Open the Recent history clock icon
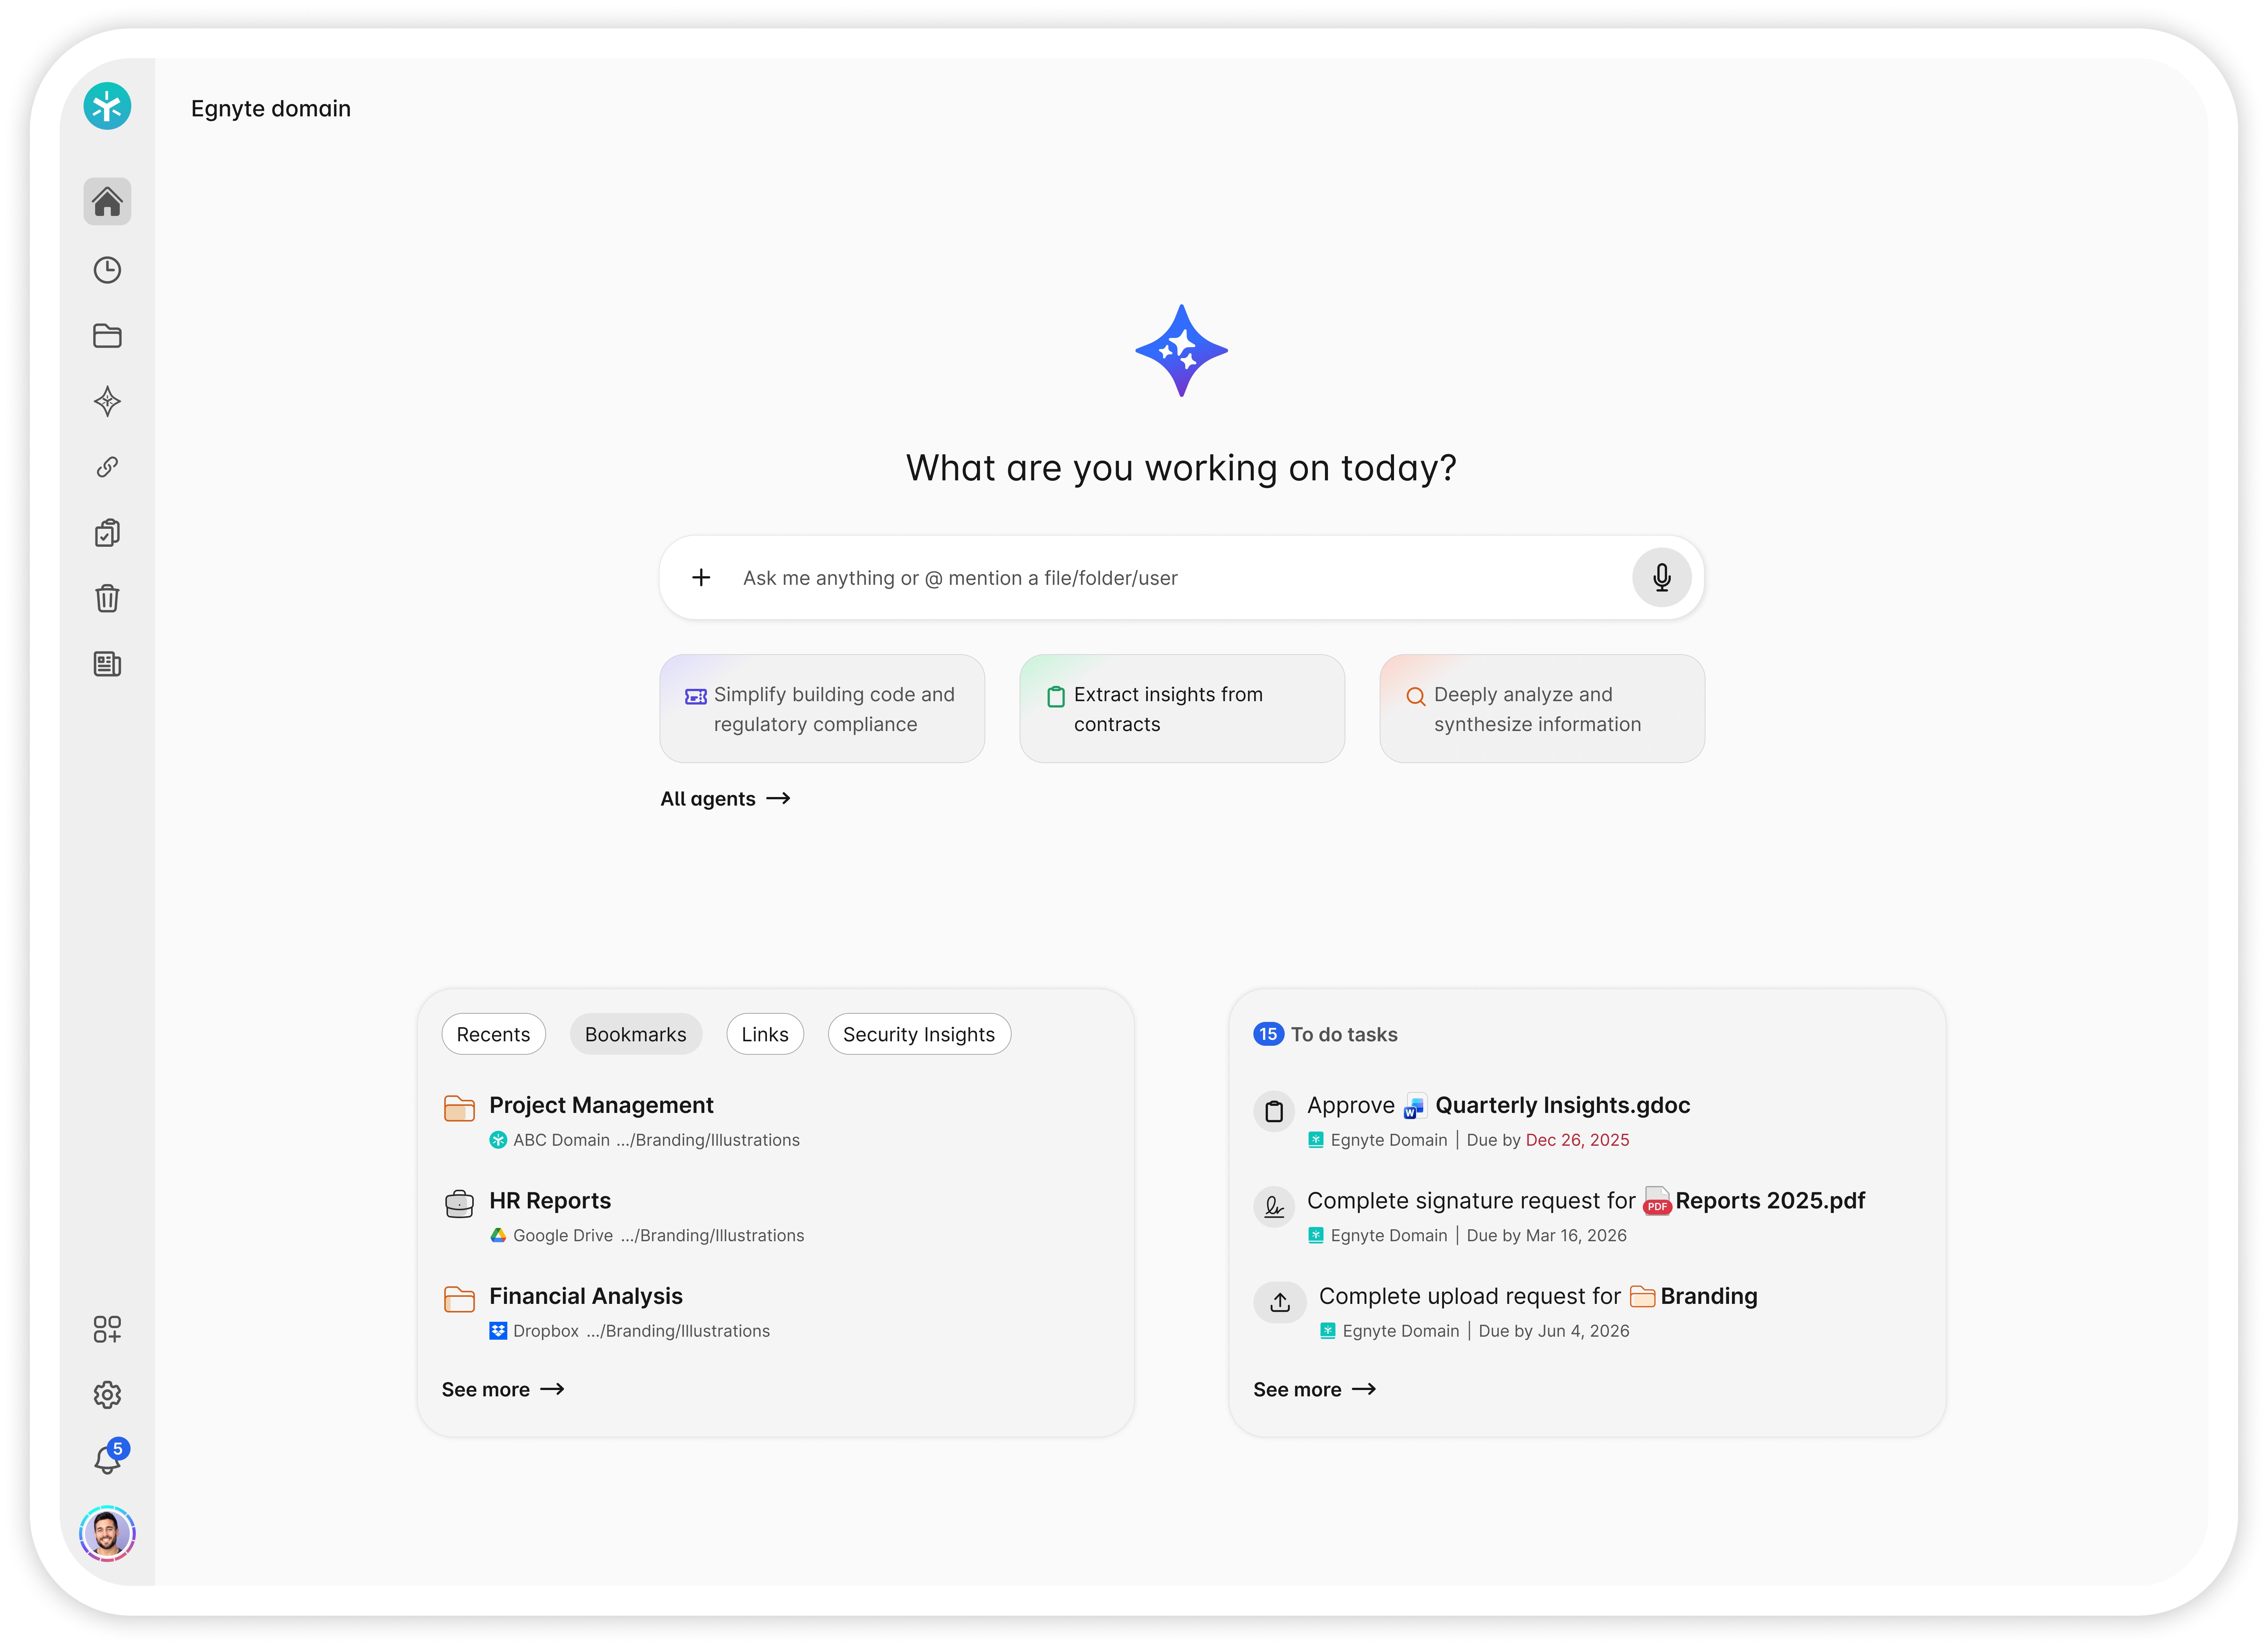 click(107, 270)
